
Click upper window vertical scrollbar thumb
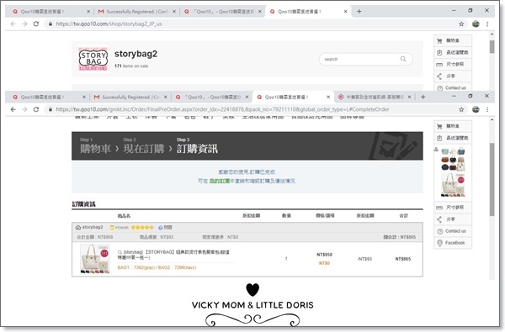tap(492, 46)
